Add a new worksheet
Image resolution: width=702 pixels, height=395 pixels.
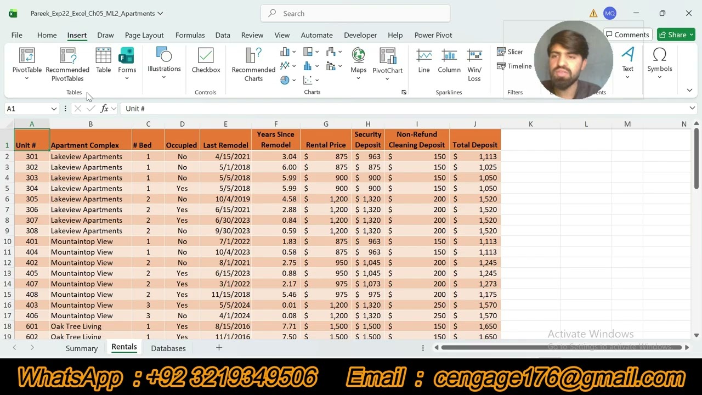coord(219,348)
